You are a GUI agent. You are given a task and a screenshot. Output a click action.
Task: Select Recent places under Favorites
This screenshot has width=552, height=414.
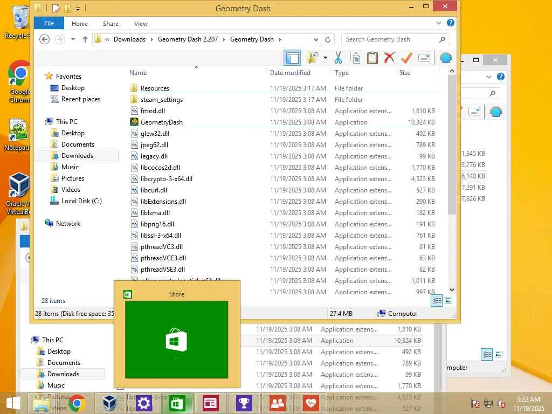click(x=81, y=99)
